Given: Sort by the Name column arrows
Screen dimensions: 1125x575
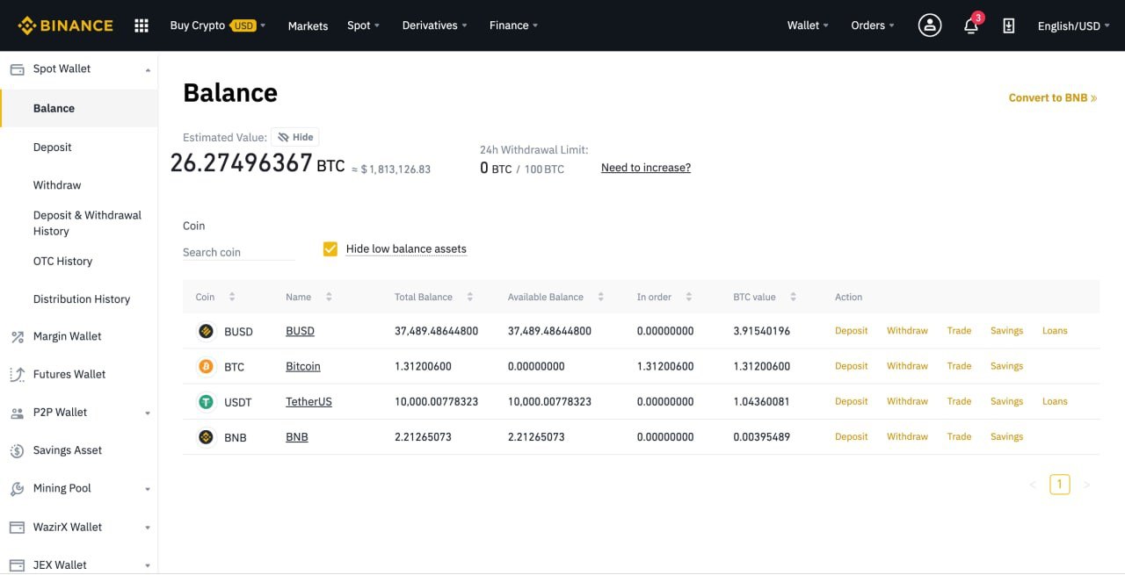Looking at the screenshot, I should pyautogui.click(x=329, y=297).
